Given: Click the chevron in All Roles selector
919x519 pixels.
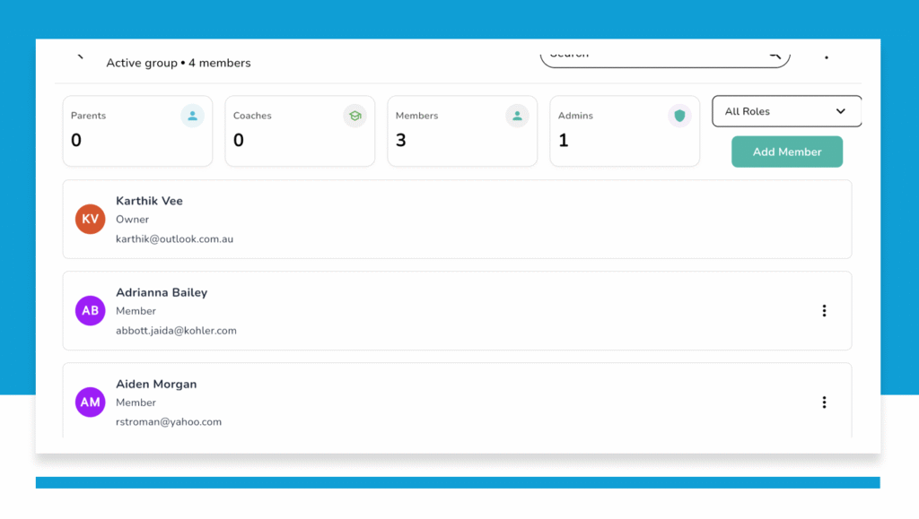Looking at the screenshot, I should tap(841, 111).
